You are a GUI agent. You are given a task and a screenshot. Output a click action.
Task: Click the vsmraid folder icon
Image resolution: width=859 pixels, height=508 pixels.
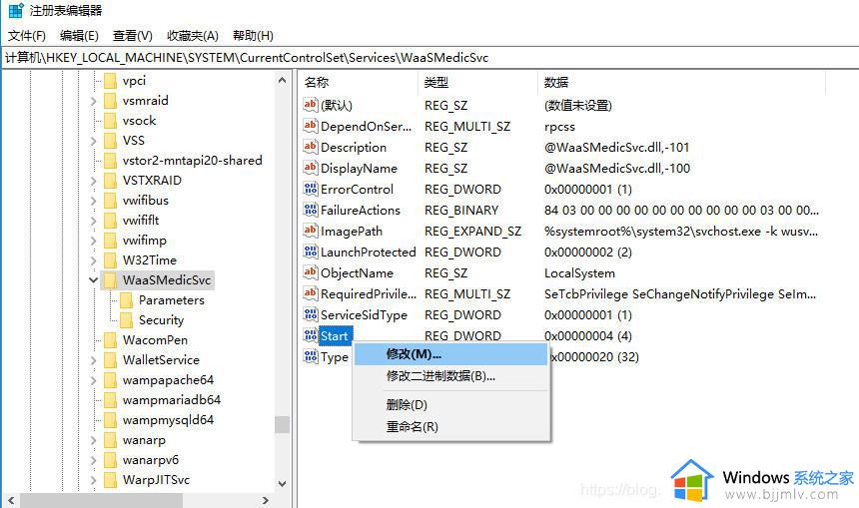click(110, 101)
